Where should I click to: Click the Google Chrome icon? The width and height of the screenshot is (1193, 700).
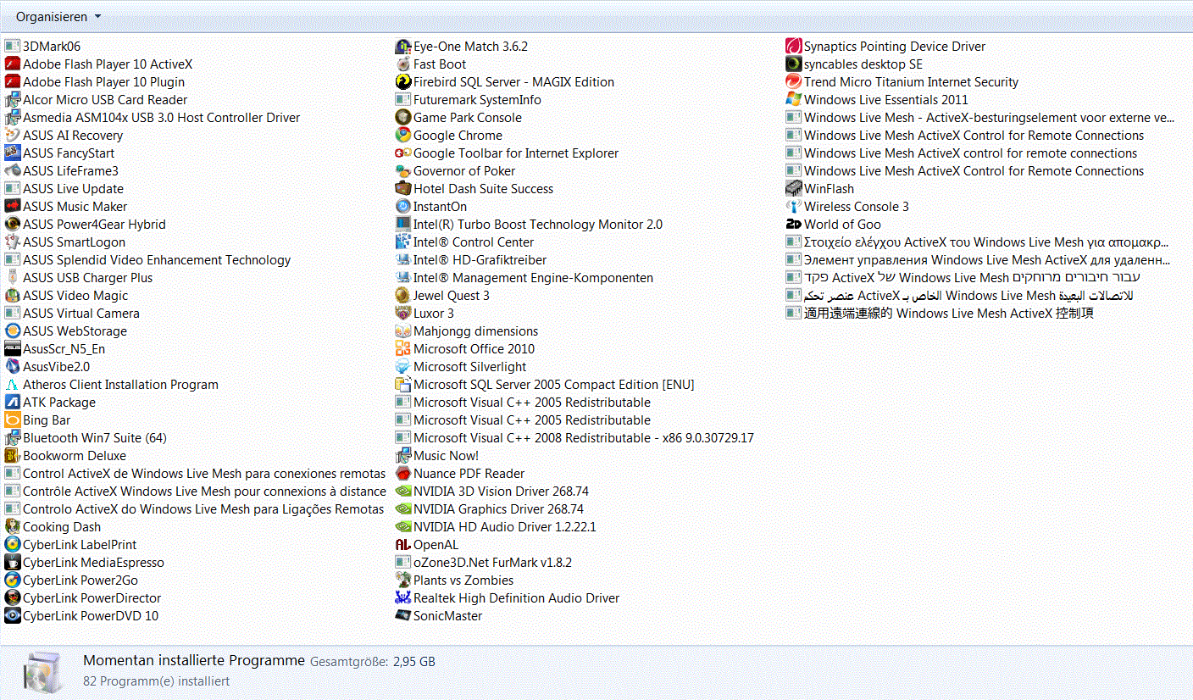403,136
